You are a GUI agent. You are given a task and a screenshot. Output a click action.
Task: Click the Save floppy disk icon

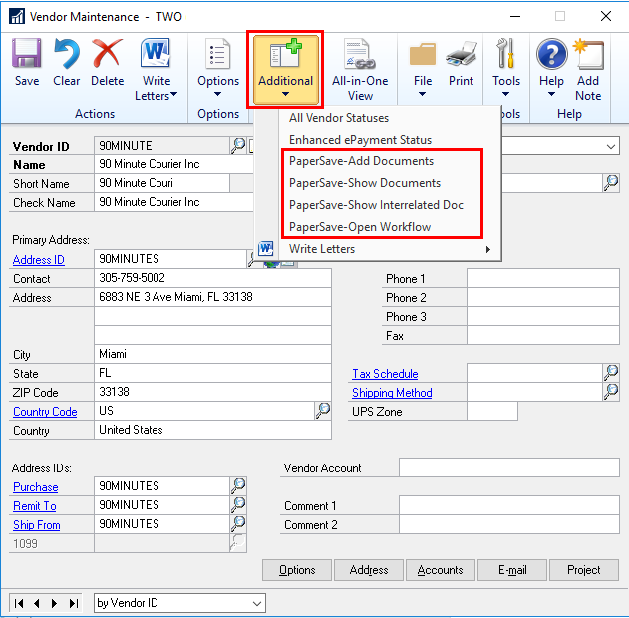point(27,53)
